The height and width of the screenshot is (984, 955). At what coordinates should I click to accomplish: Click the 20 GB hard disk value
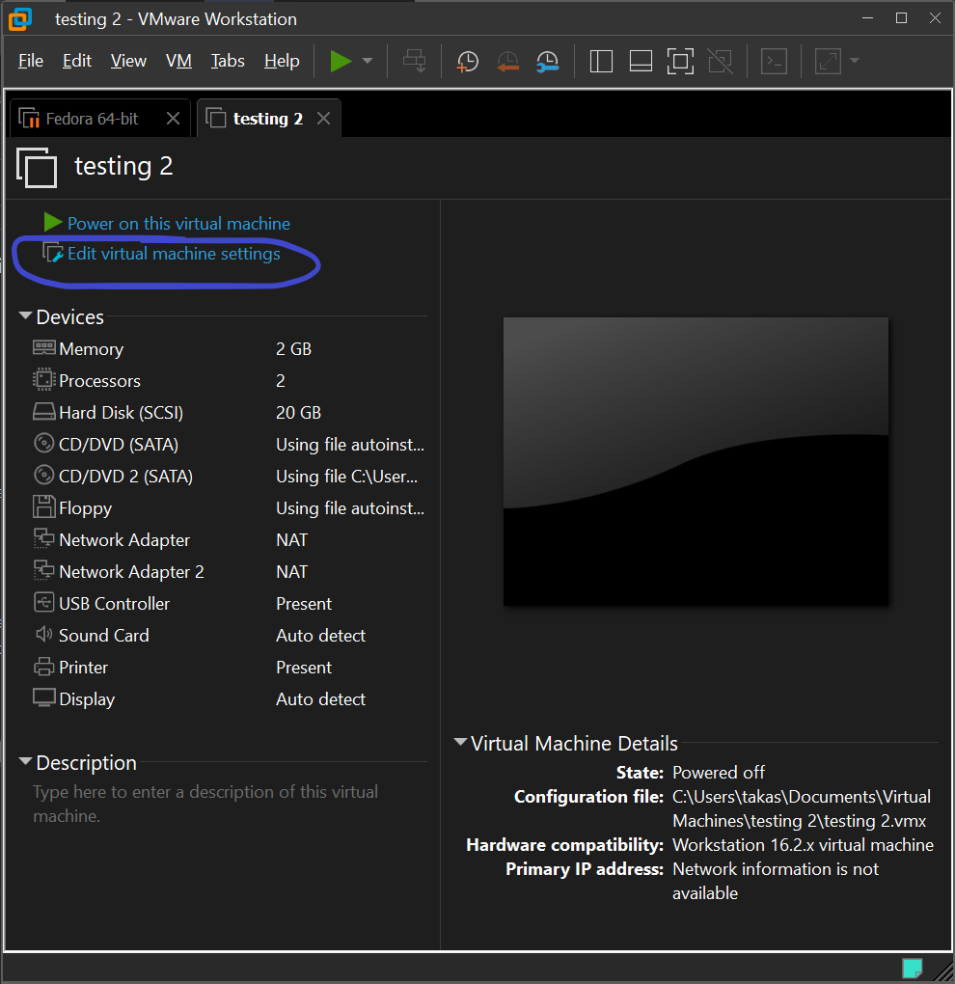299,412
